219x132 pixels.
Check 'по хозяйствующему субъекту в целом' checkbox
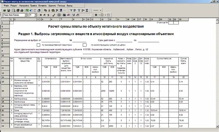pyautogui.click(x=85, y=45)
